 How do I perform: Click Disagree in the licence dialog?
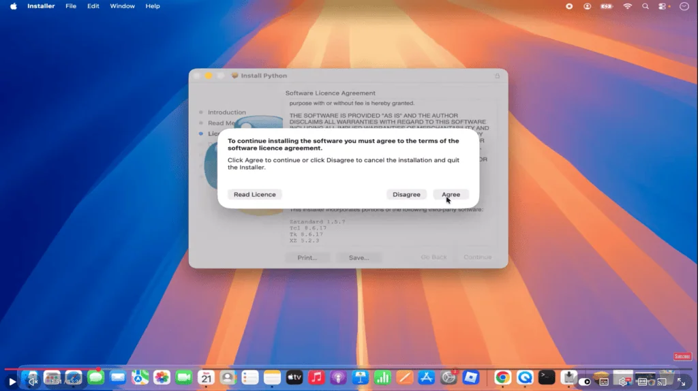pyautogui.click(x=406, y=194)
